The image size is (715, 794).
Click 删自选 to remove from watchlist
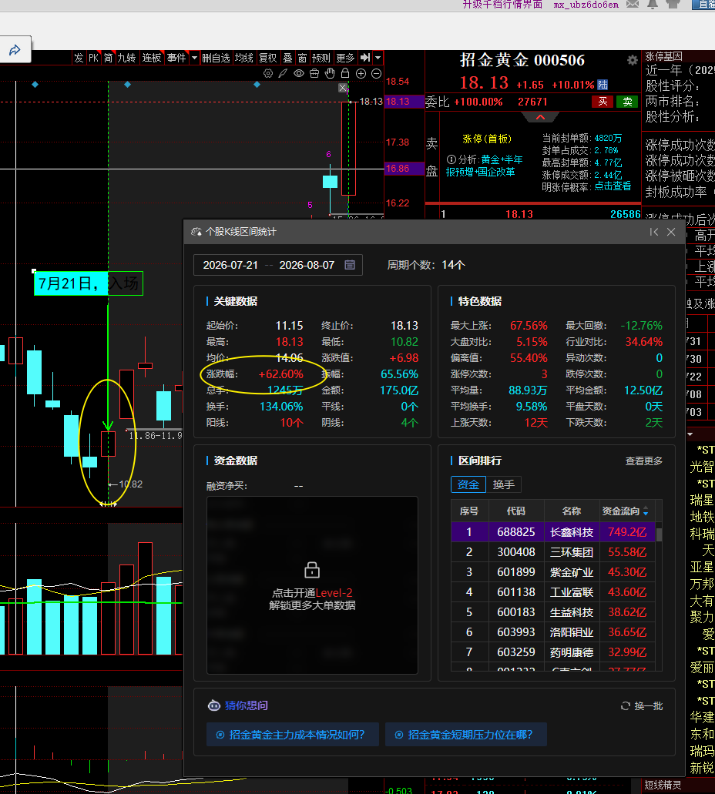pyautogui.click(x=216, y=58)
